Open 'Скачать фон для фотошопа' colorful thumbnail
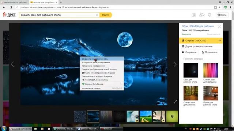 click(211, 70)
